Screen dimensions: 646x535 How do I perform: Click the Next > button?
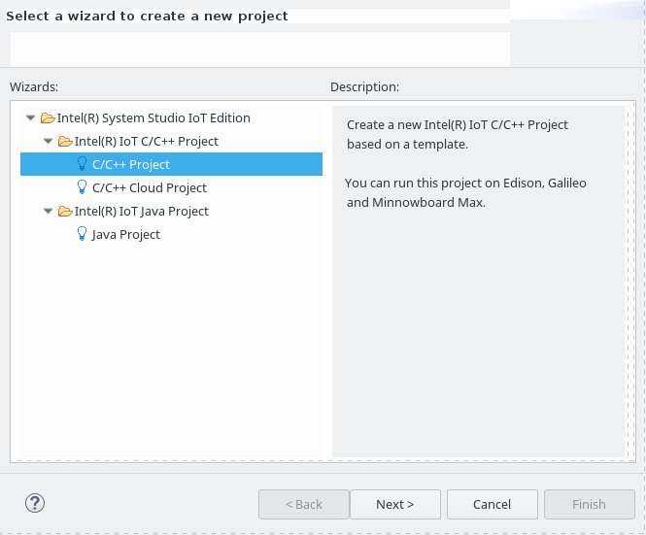pos(395,504)
